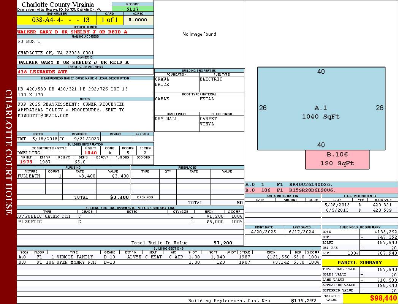Select the deeded owner name in red
The height and width of the screenshot is (304, 399).
pos(72,32)
